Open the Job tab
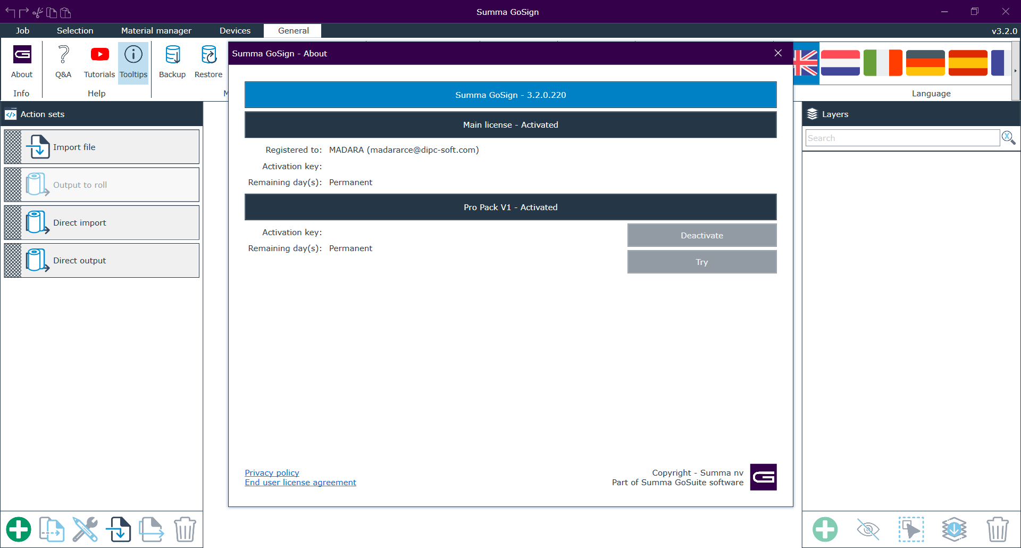Viewport: 1021px width, 548px height. pyautogui.click(x=22, y=30)
